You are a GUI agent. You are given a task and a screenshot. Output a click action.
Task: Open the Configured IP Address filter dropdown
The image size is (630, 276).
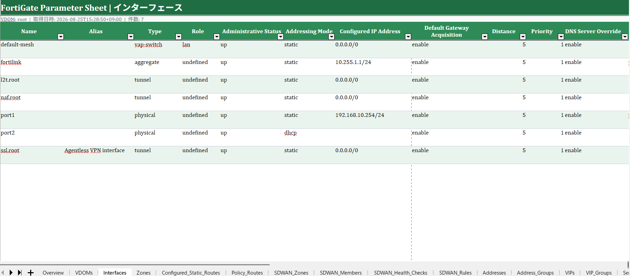coord(408,37)
